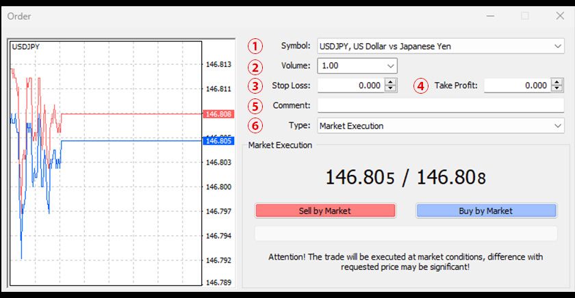Click into the Comment text field

(440, 105)
